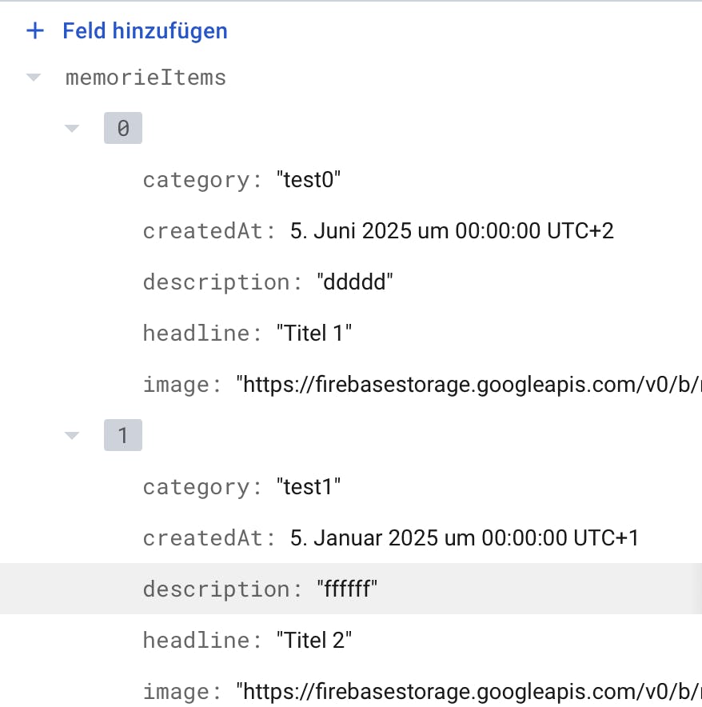Click description value "ddddd"
Viewport: 702px width, 707px height.
pos(355,282)
